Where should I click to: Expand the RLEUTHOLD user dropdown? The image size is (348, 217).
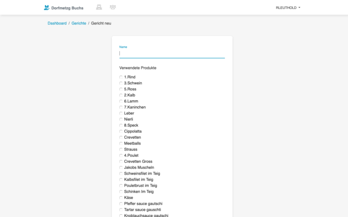pyautogui.click(x=288, y=8)
